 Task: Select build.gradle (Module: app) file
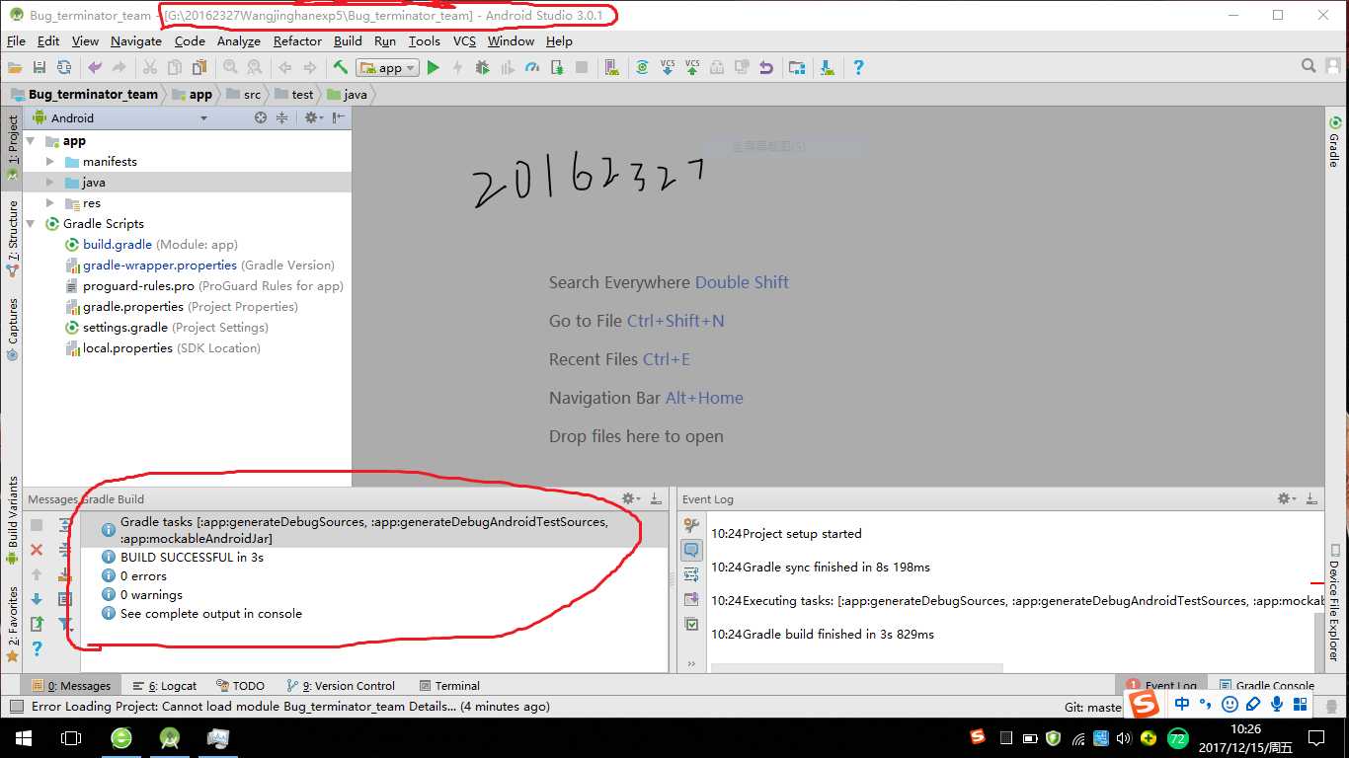click(x=151, y=245)
